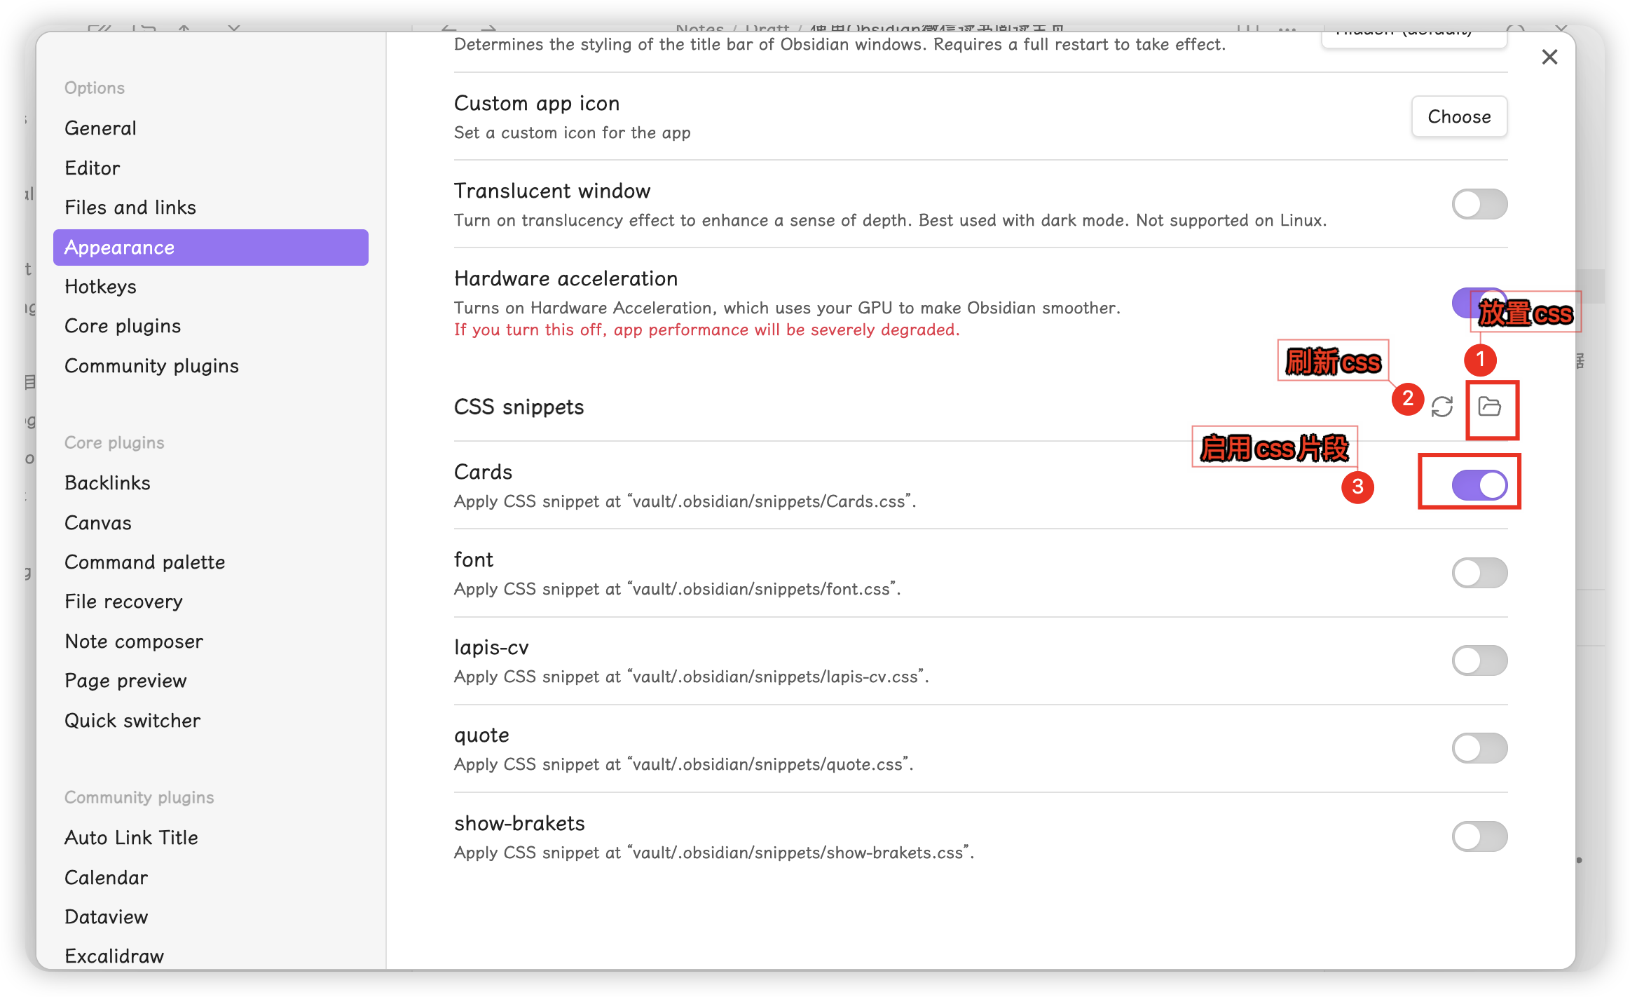Open the CSS snippets folder

click(1489, 407)
